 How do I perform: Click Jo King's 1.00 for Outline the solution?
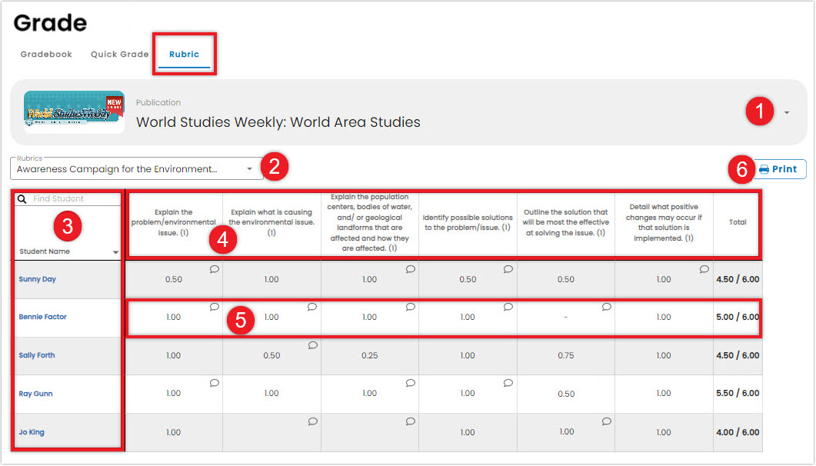point(566,431)
